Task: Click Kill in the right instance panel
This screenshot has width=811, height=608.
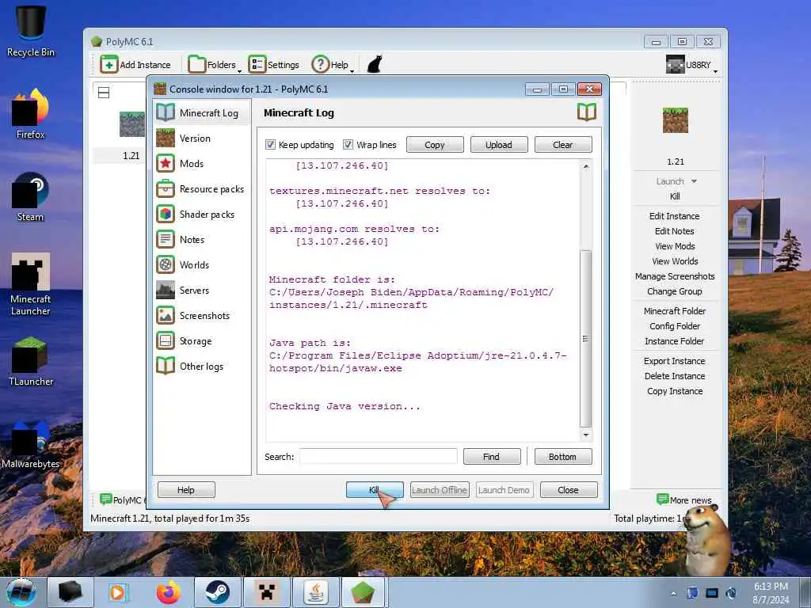Action: click(x=675, y=196)
